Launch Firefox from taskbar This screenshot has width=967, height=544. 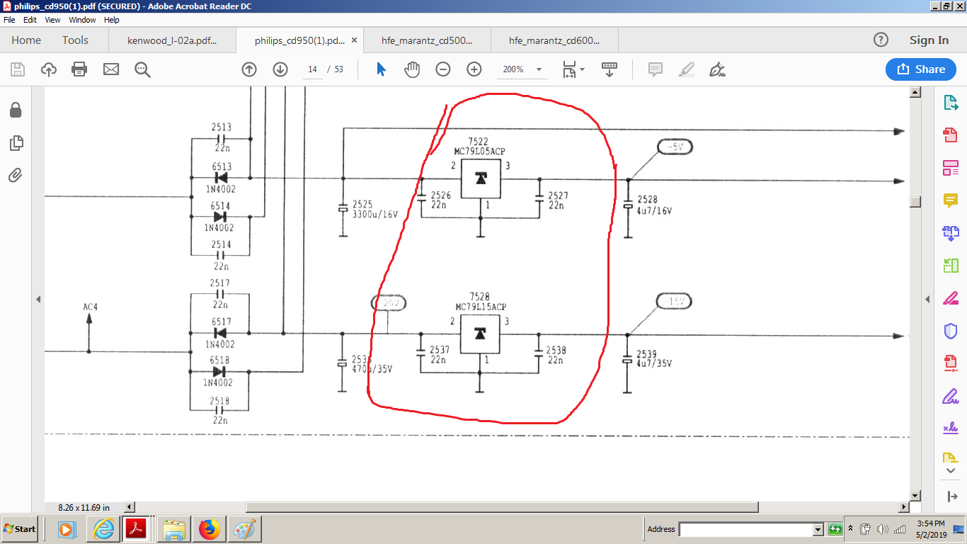tap(209, 529)
